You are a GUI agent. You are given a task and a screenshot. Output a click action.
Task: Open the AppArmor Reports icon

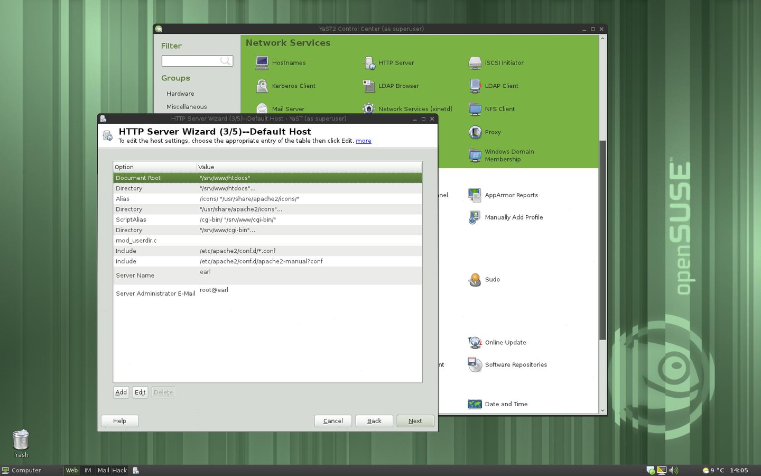[x=475, y=195]
